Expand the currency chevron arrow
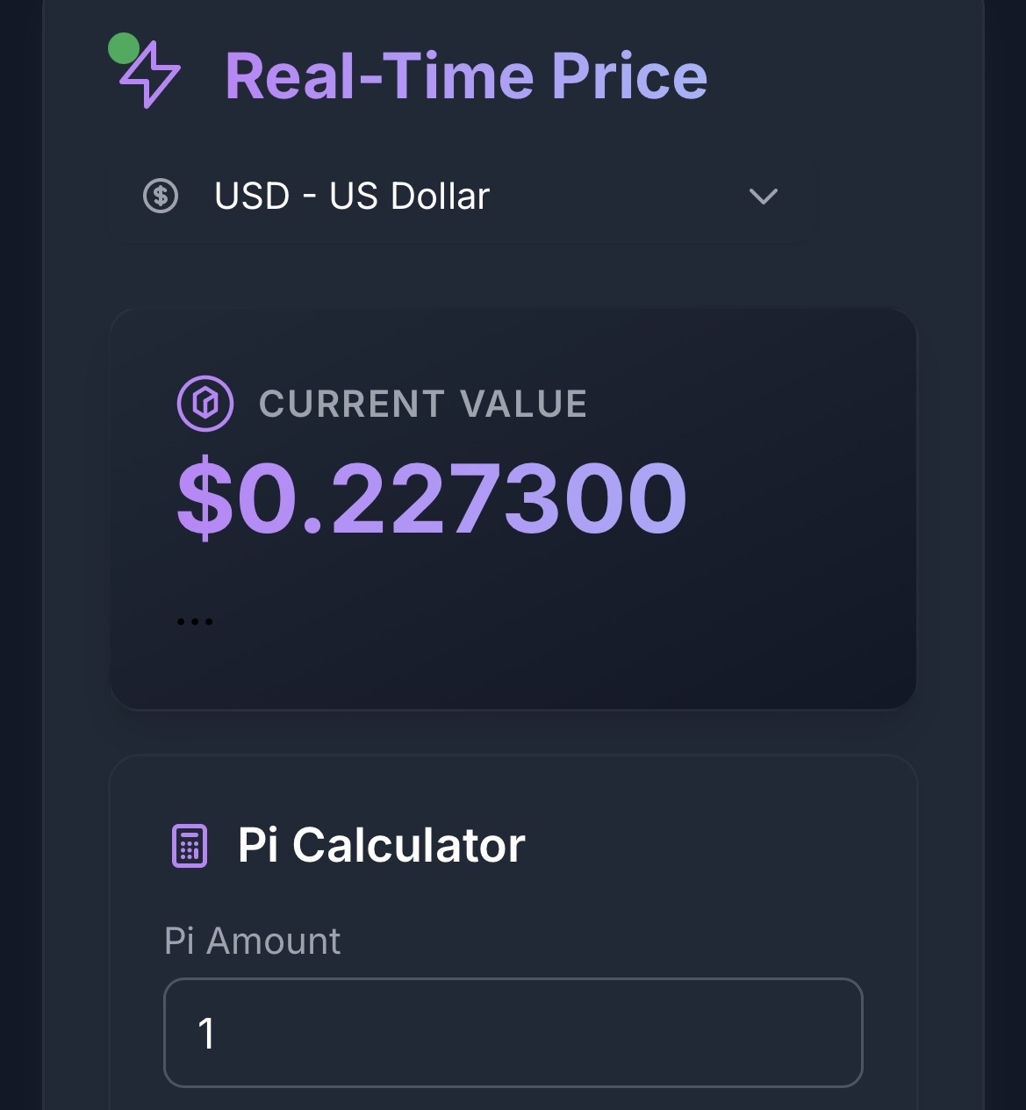 [x=763, y=197]
